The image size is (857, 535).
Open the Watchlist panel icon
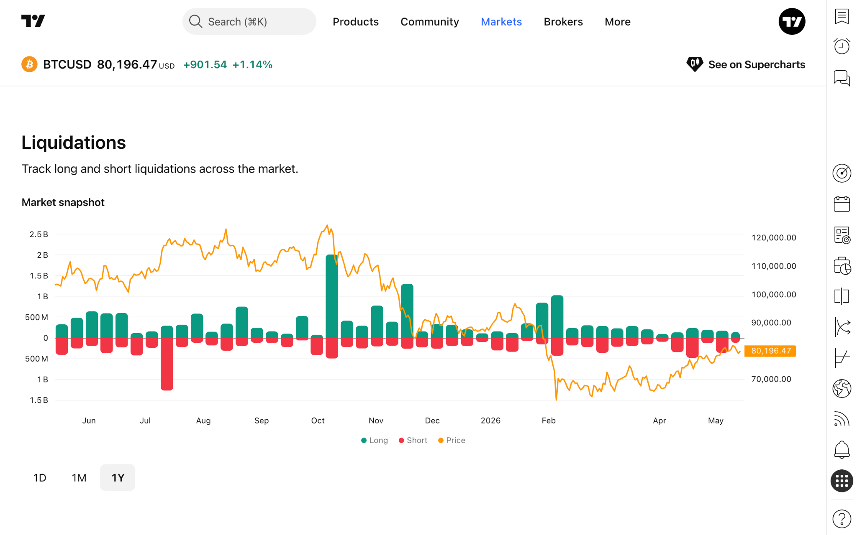pos(842,16)
